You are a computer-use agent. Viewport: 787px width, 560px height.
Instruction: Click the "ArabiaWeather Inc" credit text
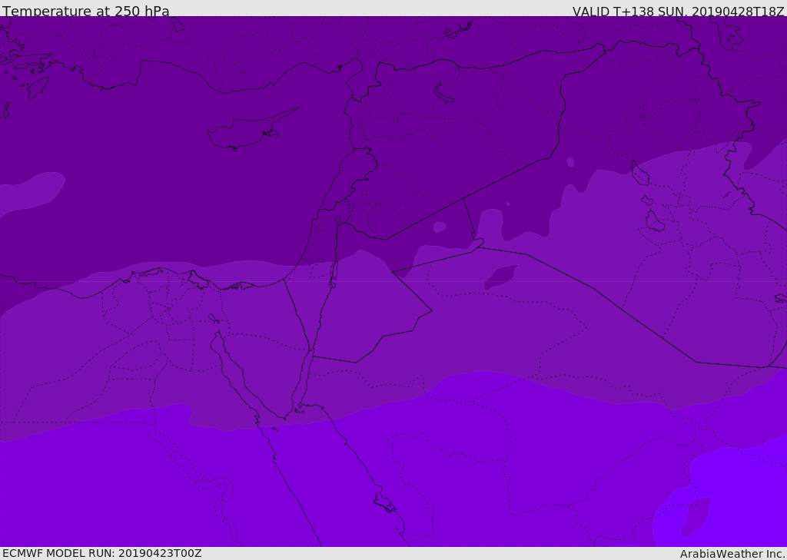point(732,554)
